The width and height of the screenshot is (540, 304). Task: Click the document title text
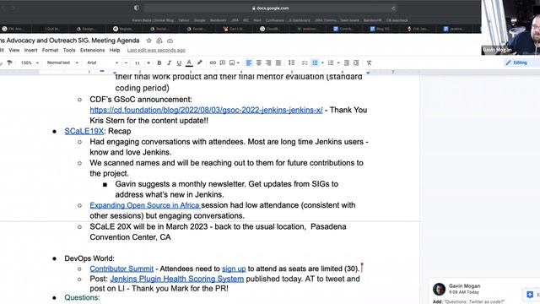pyautogui.click(x=70, y=41)
